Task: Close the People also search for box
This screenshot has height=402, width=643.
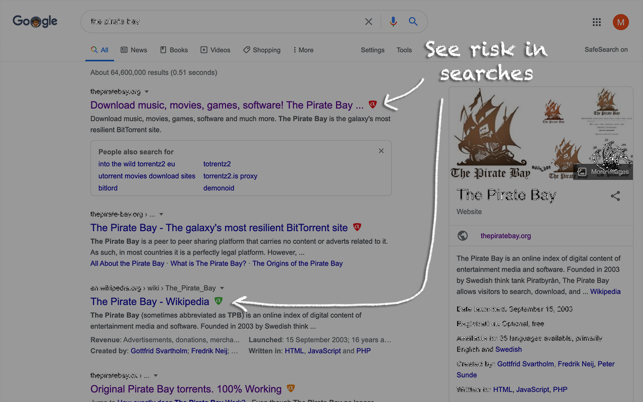Action: coord(381,151)
